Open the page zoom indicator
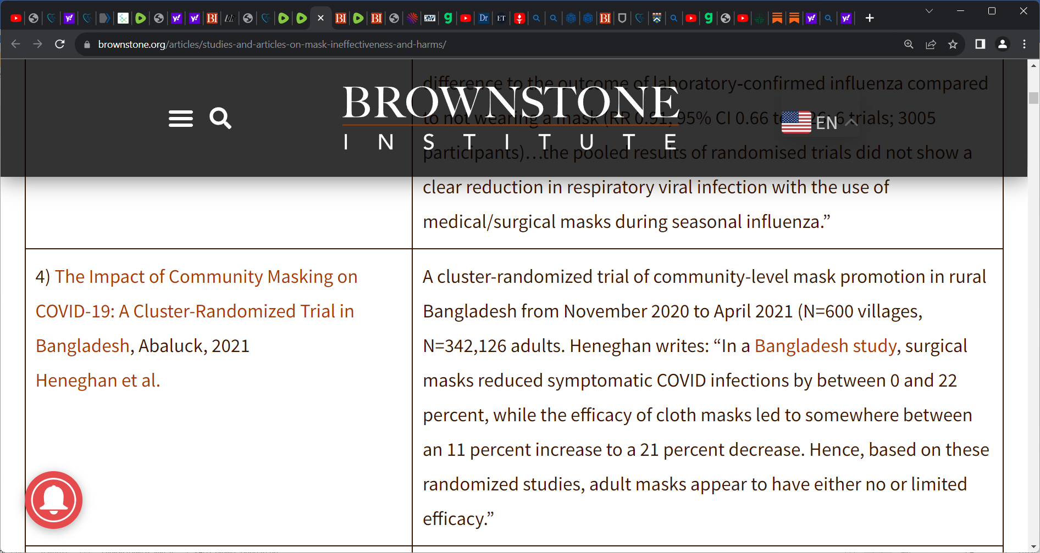Viewport: 1040px width, 553px height. coord(909,44)
